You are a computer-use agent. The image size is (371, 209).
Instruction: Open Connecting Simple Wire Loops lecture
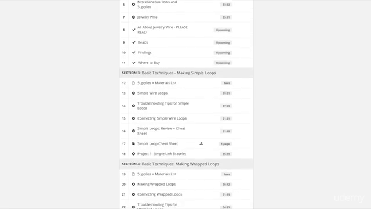(x=162, y=118)
